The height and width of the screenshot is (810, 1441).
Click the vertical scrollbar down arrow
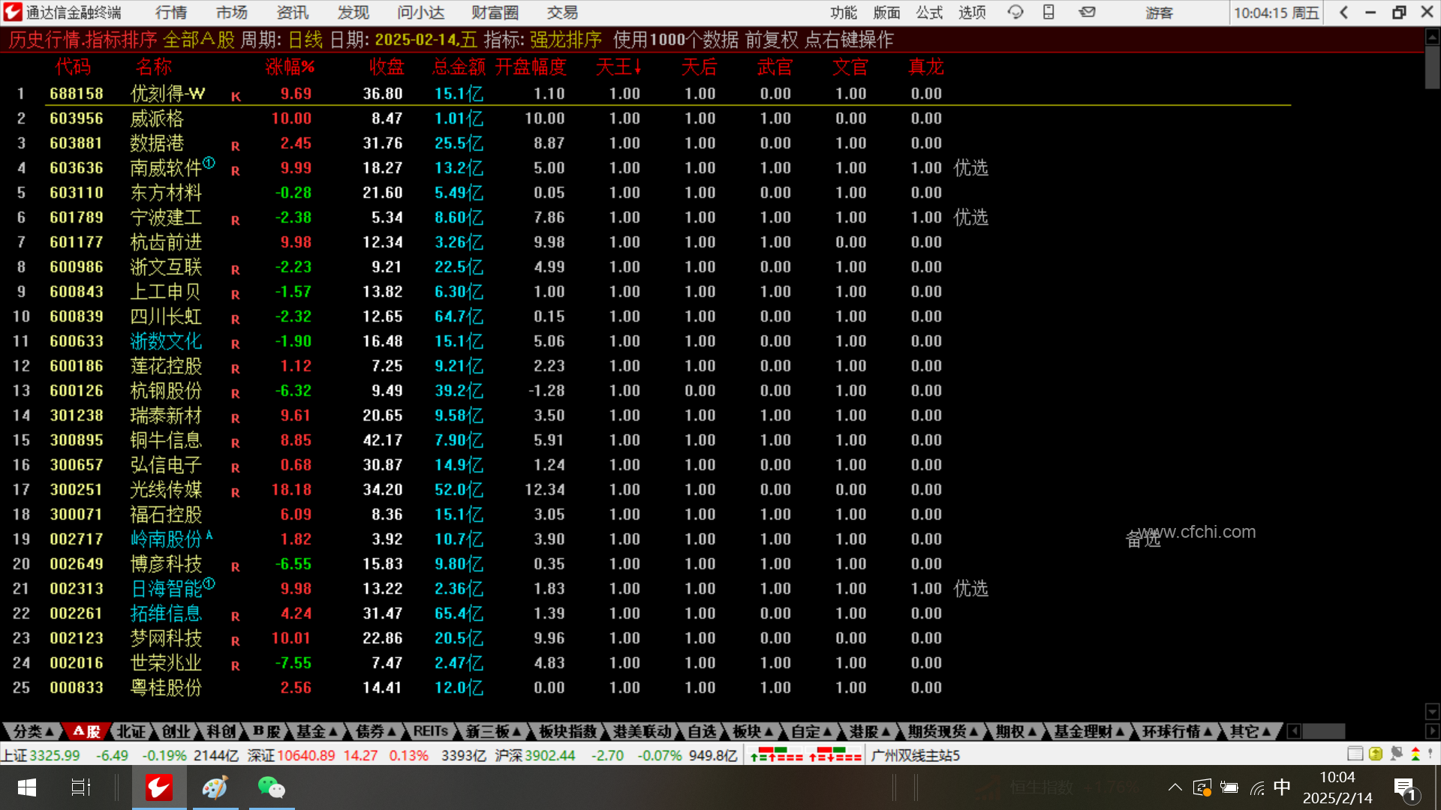pos(1432,711)
